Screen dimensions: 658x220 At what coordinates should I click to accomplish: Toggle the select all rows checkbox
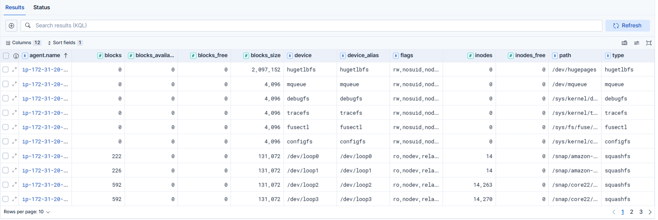click(x=6, y=56)
